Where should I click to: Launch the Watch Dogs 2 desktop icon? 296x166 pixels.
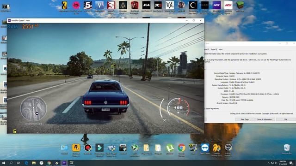pyautogui.click(x=170, y=6)
